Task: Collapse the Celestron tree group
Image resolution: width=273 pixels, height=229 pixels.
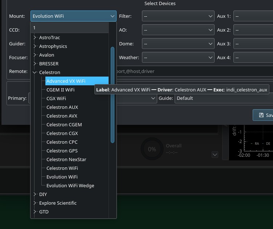Action: [34, 72]
